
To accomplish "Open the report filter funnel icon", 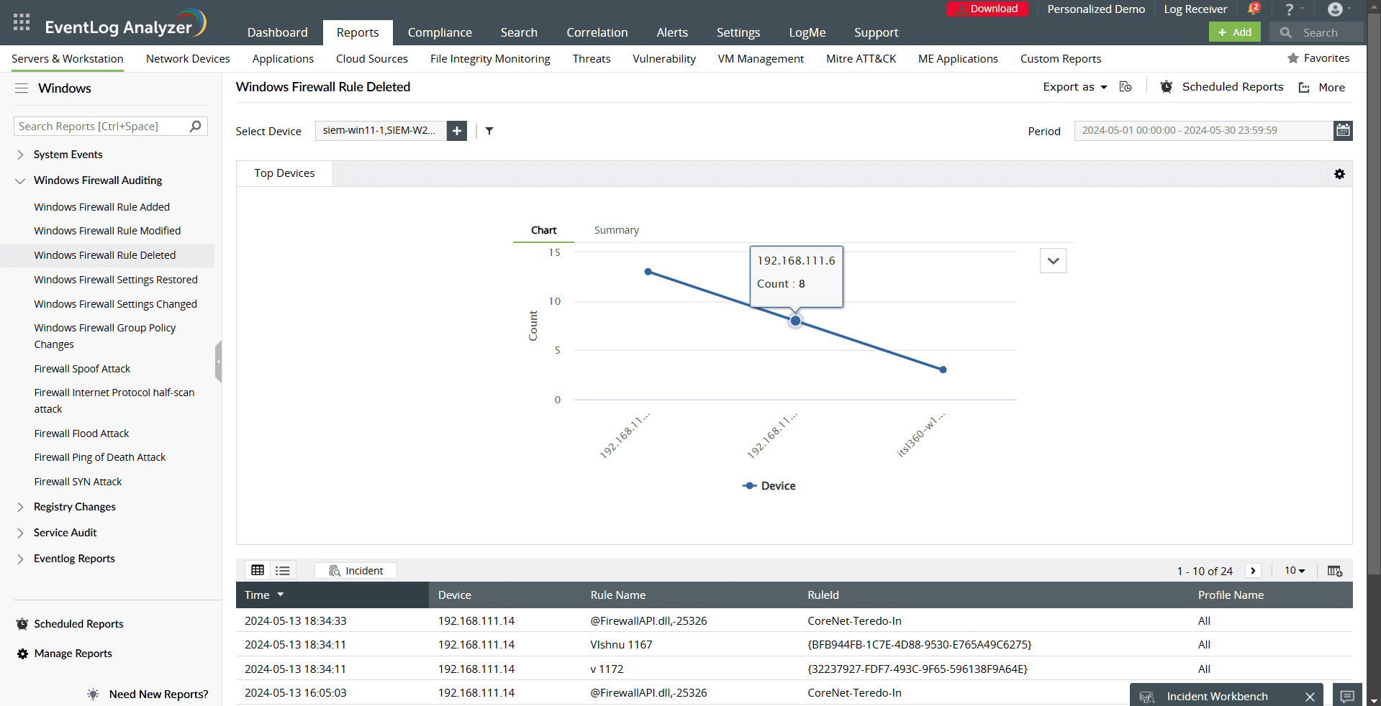I will 489,131.
